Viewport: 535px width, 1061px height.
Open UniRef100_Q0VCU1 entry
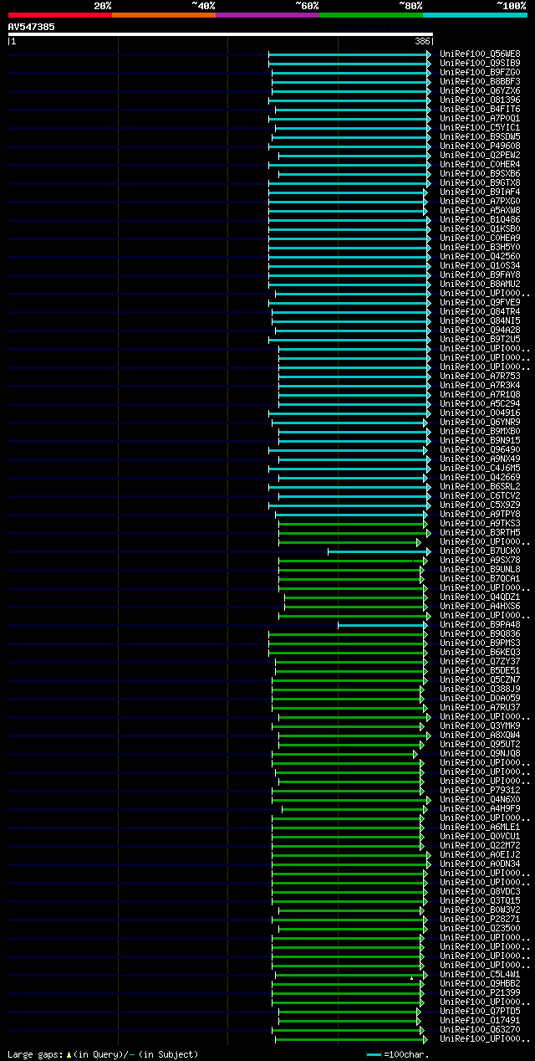(481, 836)
